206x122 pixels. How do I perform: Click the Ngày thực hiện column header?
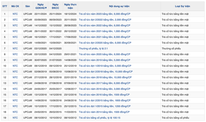click(x=70, y=6)
